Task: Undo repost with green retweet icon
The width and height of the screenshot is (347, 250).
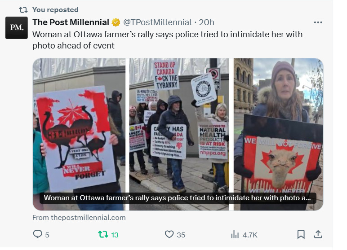Action: click(x=103, y=234)
